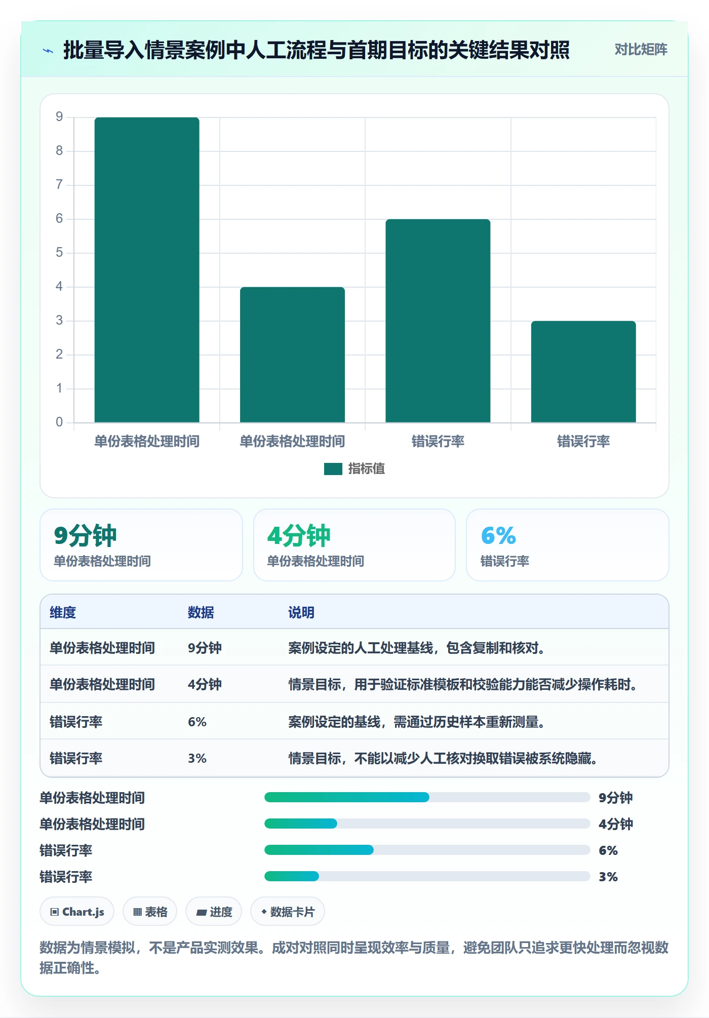Click the 数据卡片 tag chip
Viewport: 709px width, 1018px height.
[288, 912]
